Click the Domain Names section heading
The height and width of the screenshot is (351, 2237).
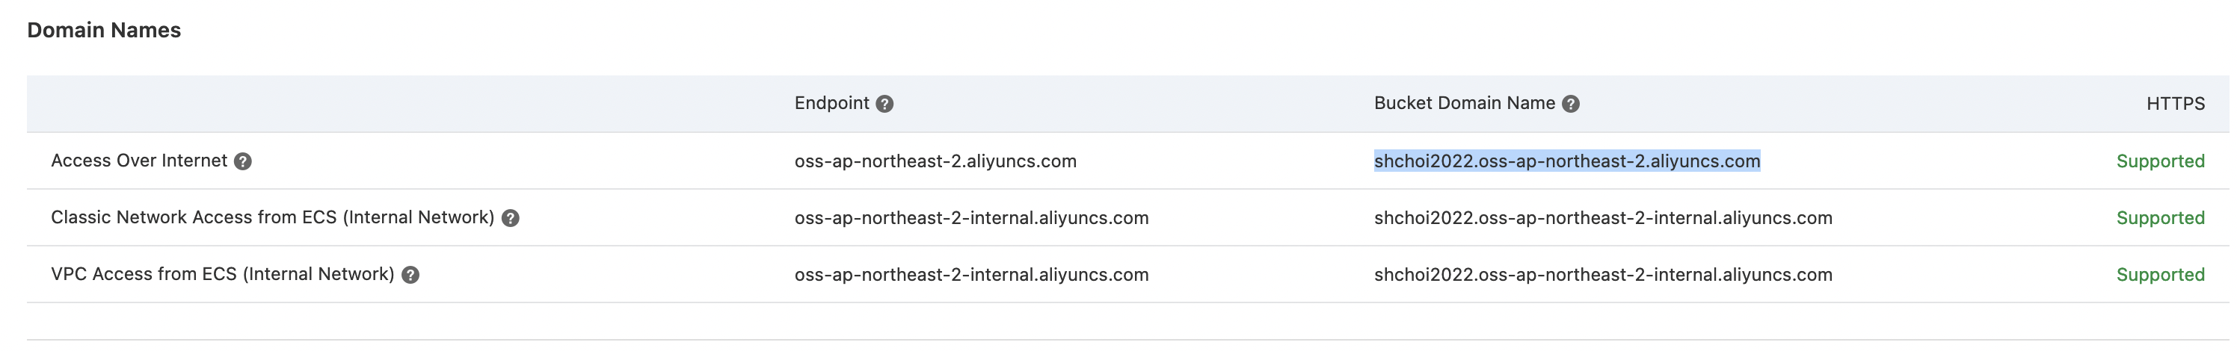pos(104,31)
